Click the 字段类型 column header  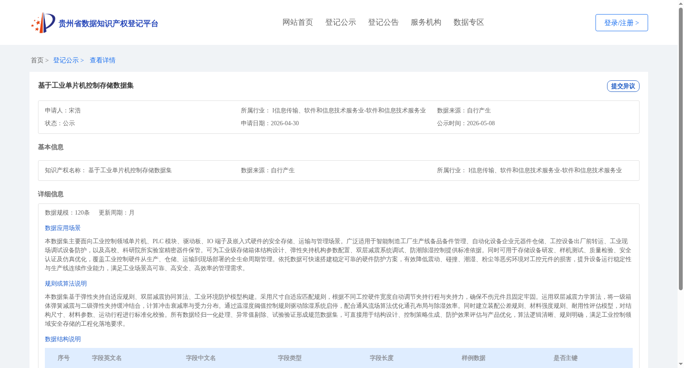point(290,358)
